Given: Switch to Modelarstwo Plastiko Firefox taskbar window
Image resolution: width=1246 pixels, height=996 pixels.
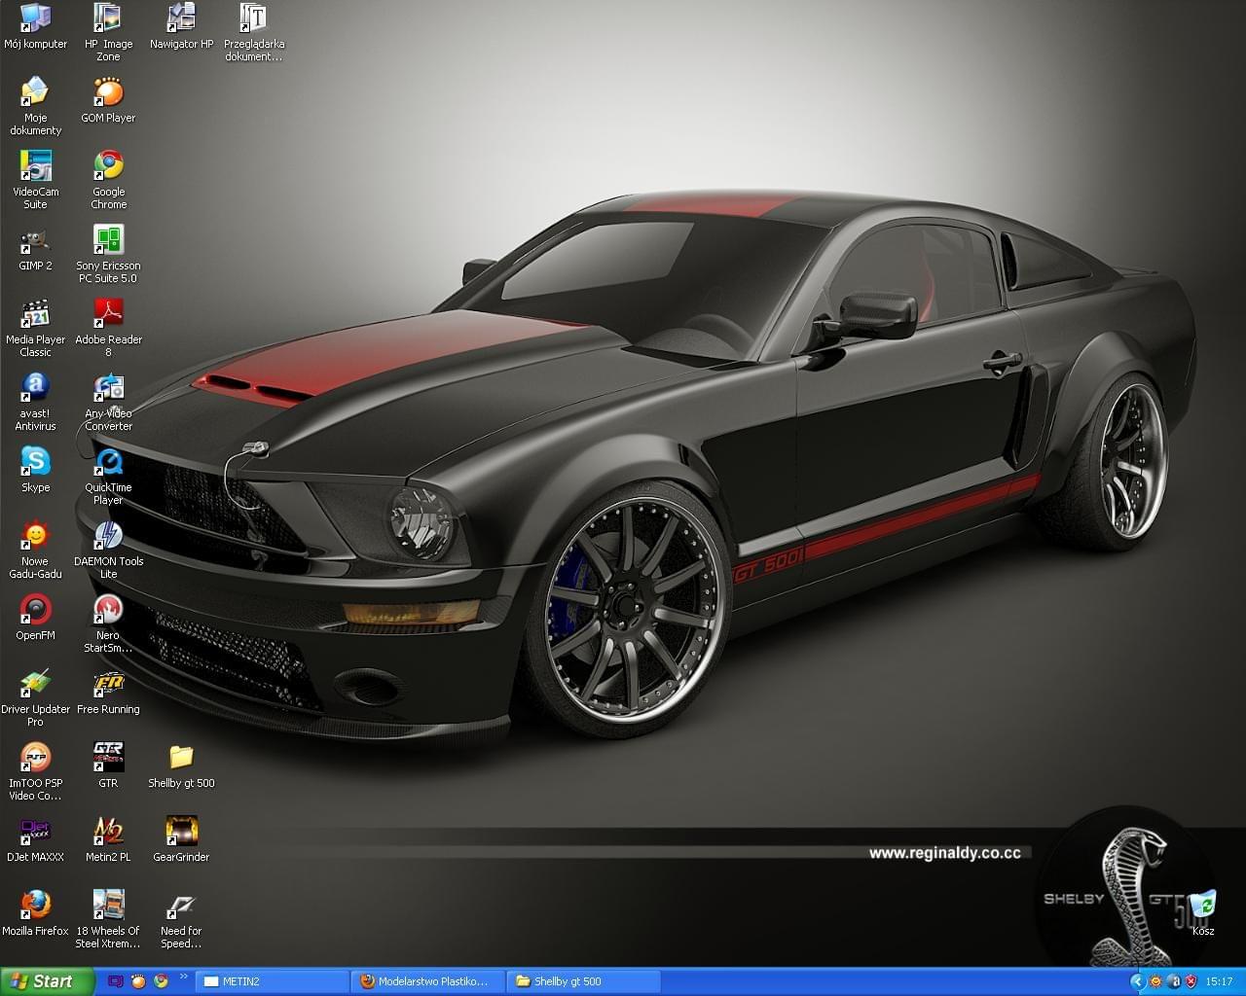Looking at the screenshot, I should click(428, 981).
